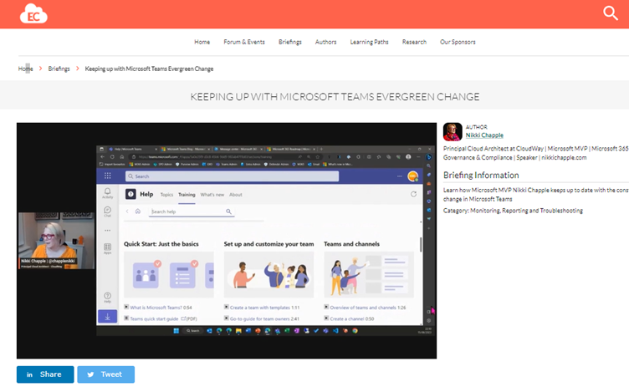Open the Teams profile avatar in video
Viewport: 629px width, 387px height.
tap(412, 176)
